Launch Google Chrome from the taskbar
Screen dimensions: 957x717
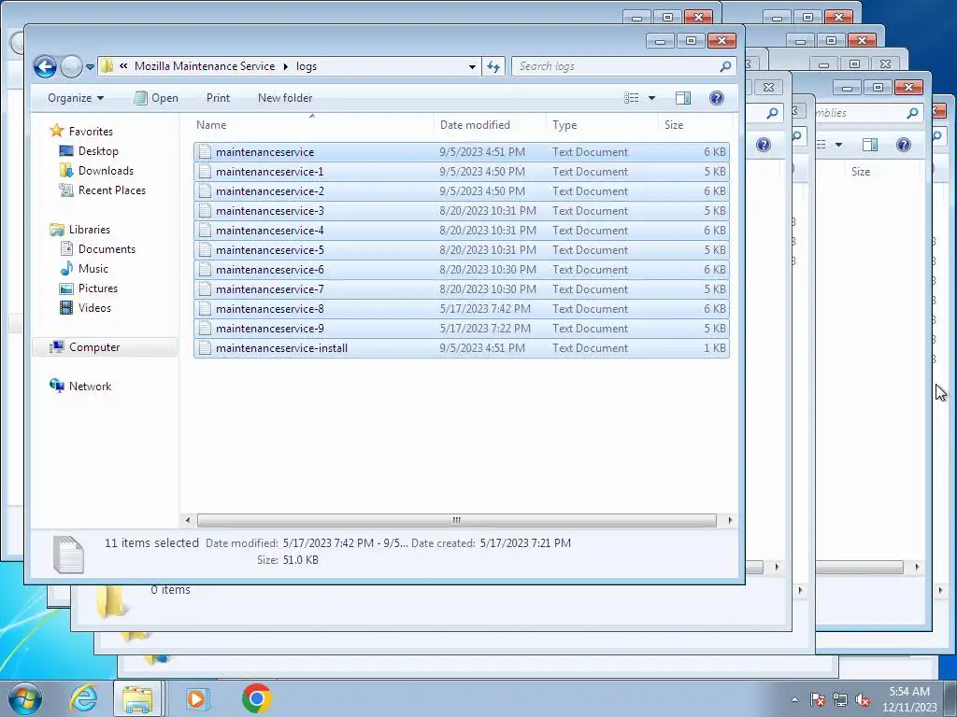pyautogui.click(x=256, y=698)
